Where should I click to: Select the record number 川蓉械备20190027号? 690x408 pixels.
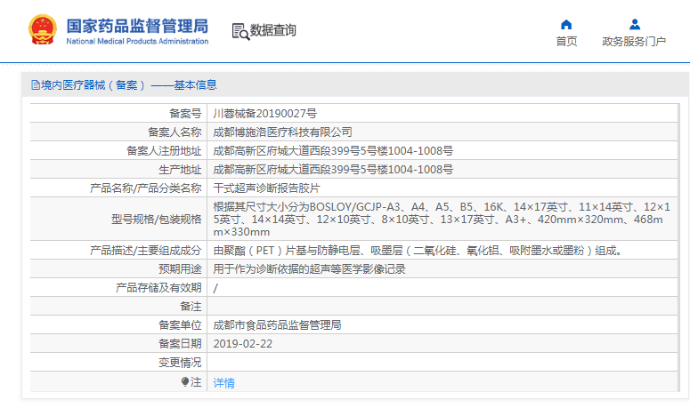point(264,114)
